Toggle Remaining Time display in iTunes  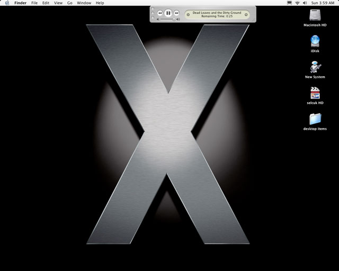pos(217,16)
